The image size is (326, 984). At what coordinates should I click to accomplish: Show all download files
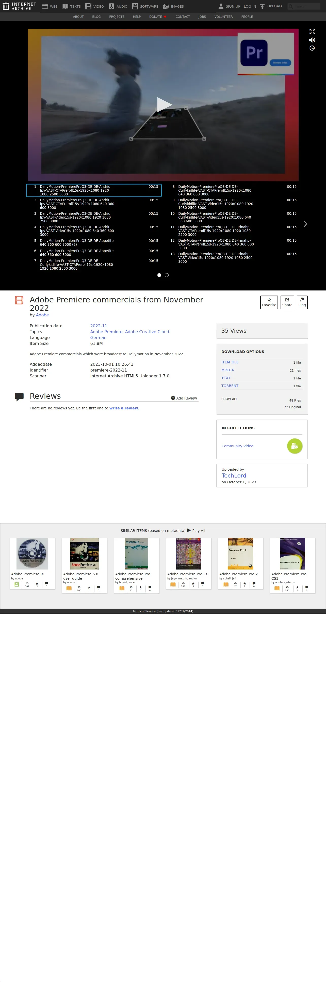[x=230, y=399]
